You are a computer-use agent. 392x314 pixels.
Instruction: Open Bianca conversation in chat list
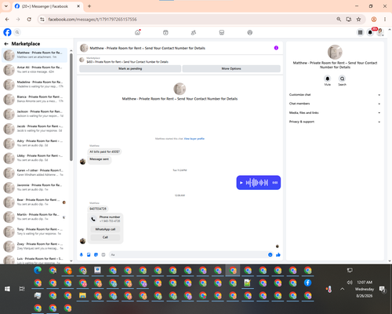34,99
